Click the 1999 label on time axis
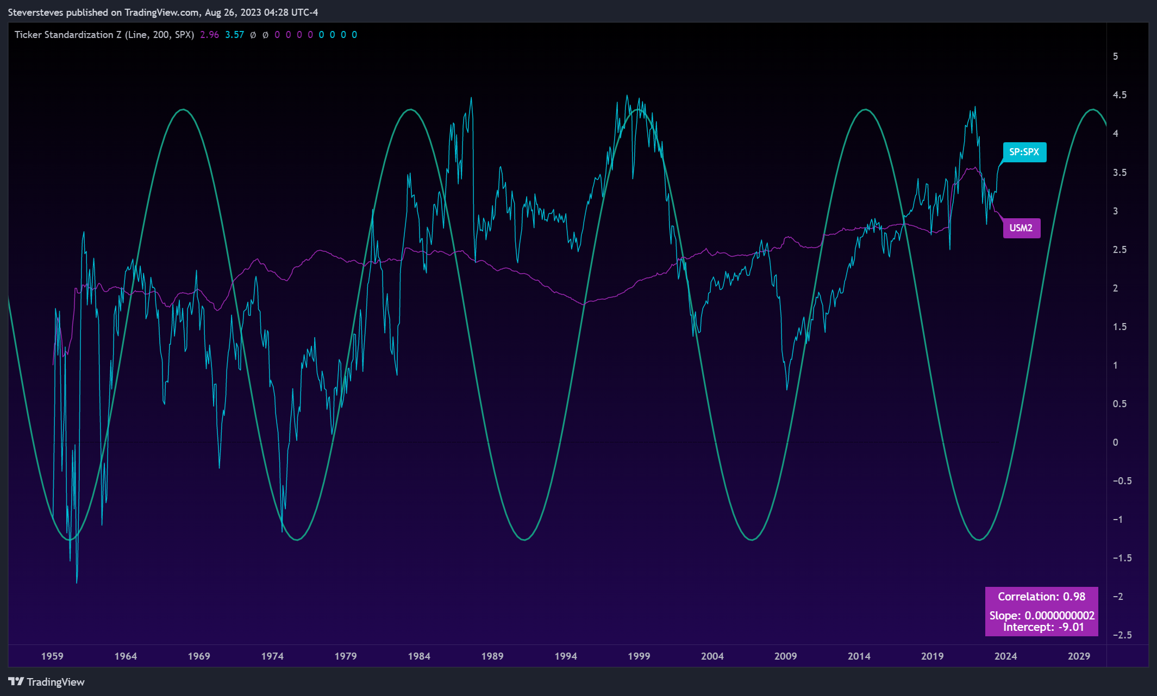This screenshot has height=696, width=1157. tap(639, 656)
